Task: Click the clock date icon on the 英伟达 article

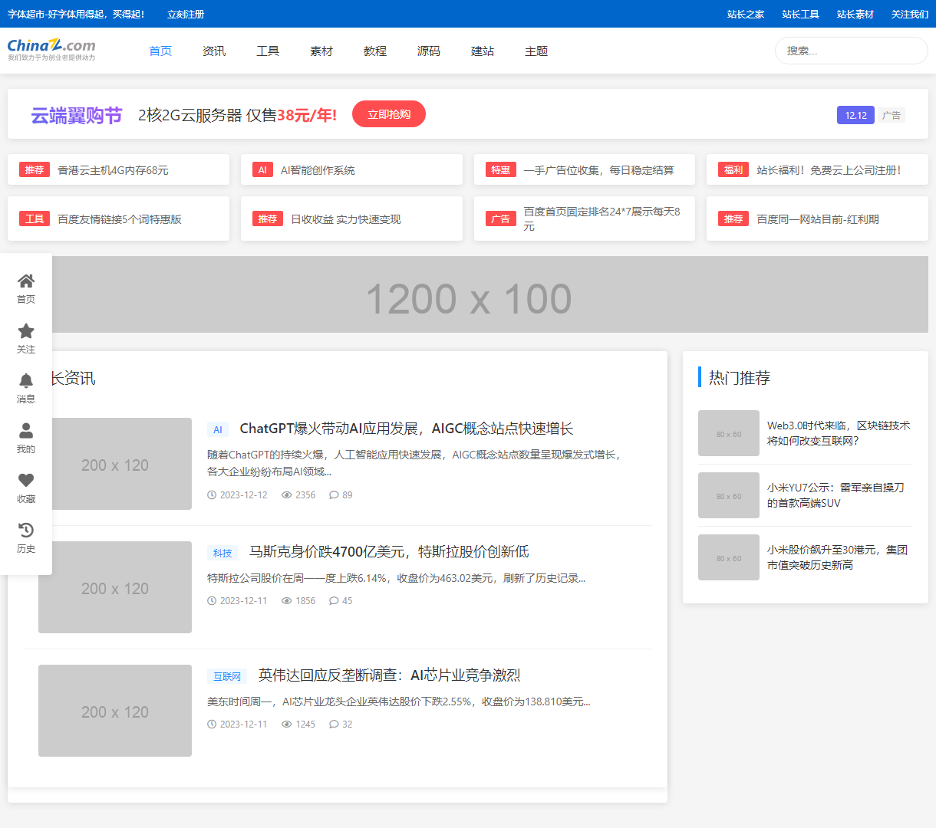Action: tap(211, 724)
